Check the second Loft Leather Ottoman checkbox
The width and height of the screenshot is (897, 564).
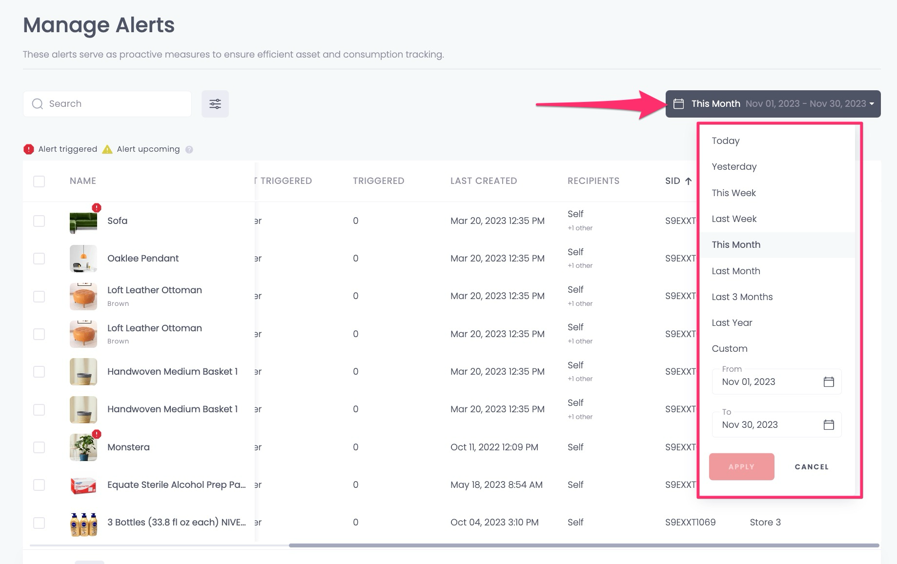pyautogui.click(x=39, y=334)
